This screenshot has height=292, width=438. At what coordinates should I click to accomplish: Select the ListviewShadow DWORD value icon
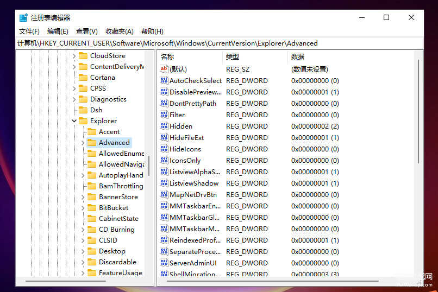[164, 183]
